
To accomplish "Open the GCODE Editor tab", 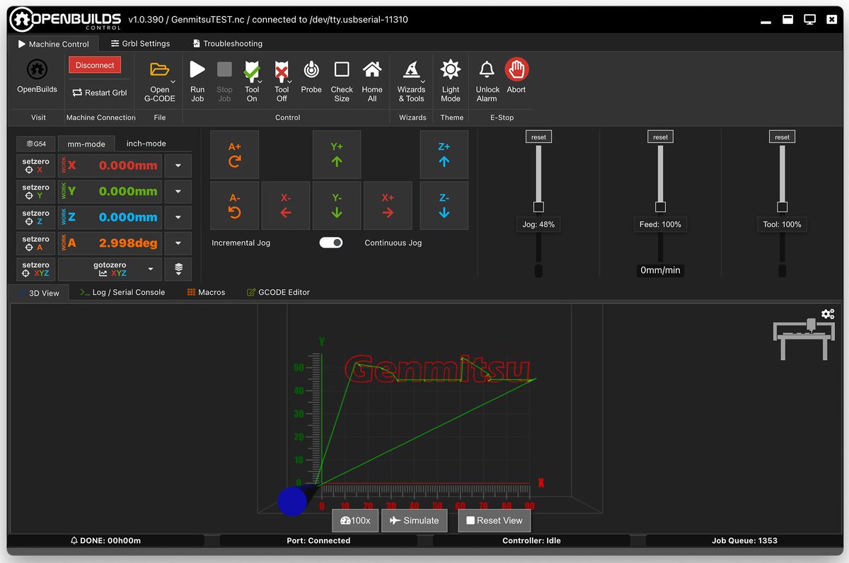I will point(278,292).
